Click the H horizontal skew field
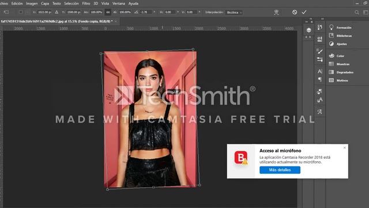Screen dimensions: 369x208 coord(170,12)
